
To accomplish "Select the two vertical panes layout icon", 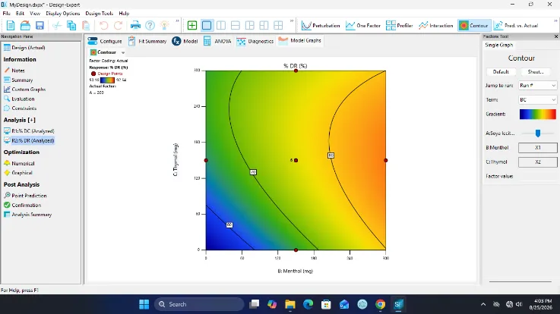I will (x=221, y=25).
